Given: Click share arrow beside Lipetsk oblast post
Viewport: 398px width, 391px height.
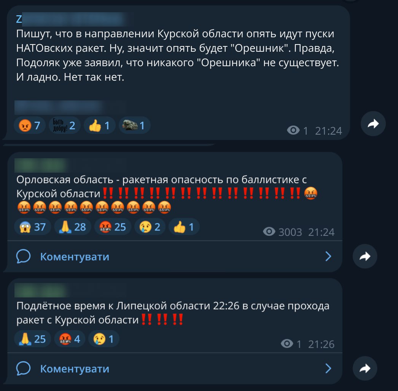Looking at the screenshot, I should [365, 369].
